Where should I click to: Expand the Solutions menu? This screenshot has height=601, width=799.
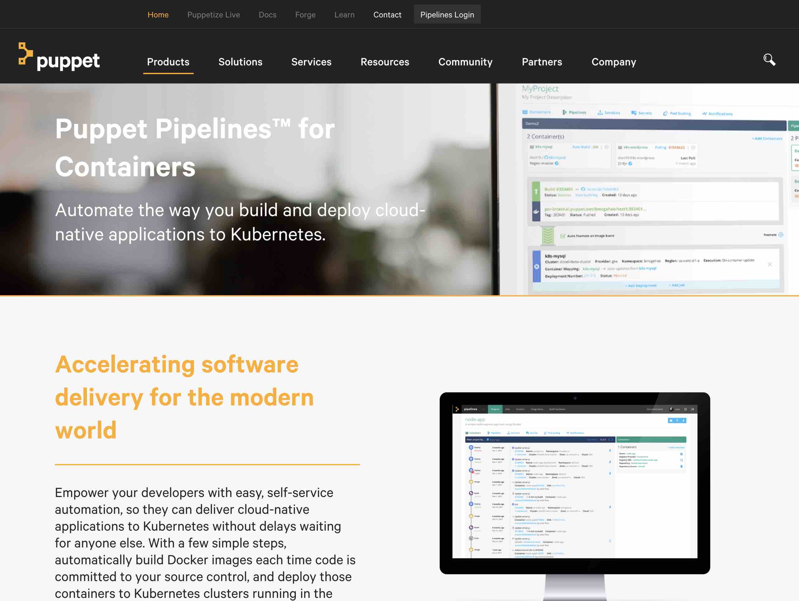pyautogui.click(x=240, y=62)
